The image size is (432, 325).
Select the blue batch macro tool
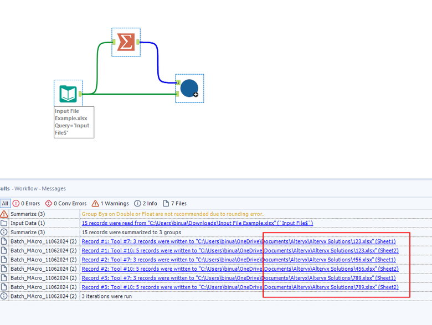point(189,88)
